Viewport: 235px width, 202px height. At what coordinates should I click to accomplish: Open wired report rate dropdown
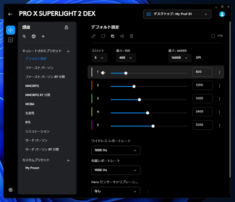click(x=116, y=170)
